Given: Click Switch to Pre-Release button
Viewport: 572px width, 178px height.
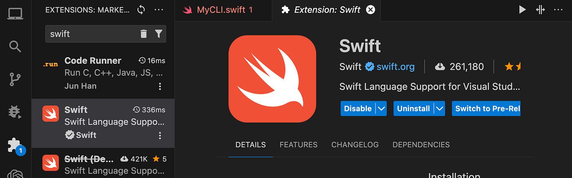Looking at the screenshot, I should [486, 109].
